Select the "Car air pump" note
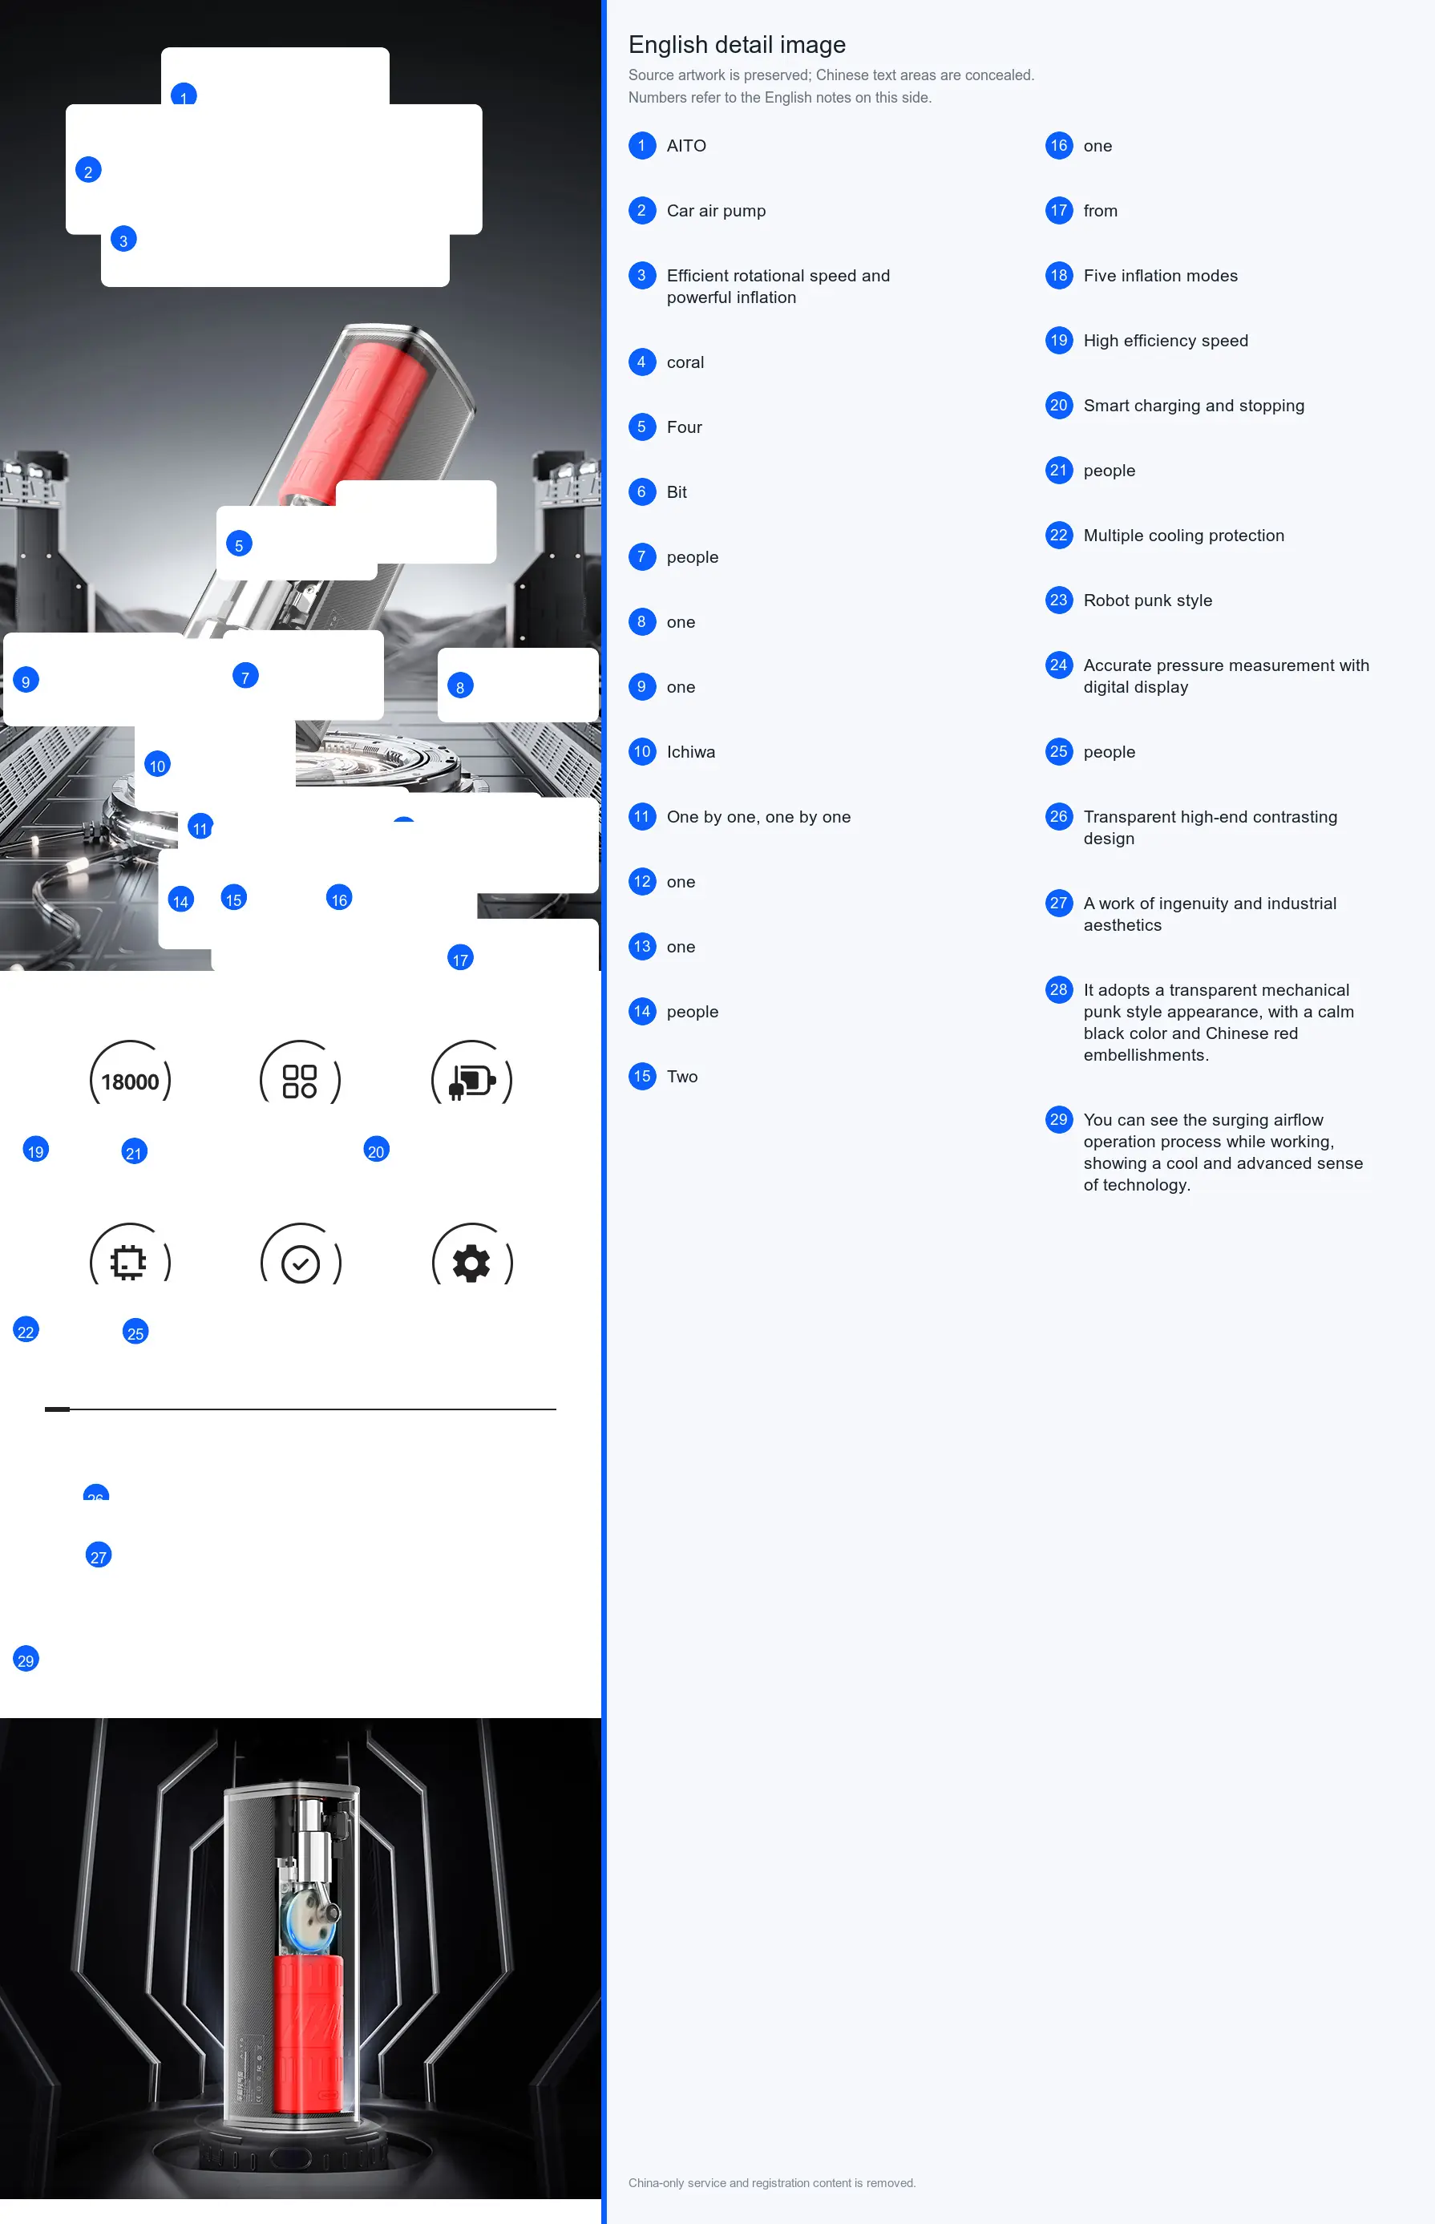The height and width of the screenshot is (2224, 1435). [x=716, y=212]
